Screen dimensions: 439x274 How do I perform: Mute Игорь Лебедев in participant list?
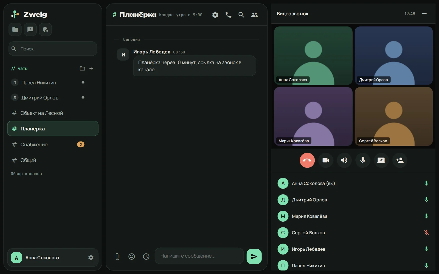pyautogui.click(x=426, y=249)
